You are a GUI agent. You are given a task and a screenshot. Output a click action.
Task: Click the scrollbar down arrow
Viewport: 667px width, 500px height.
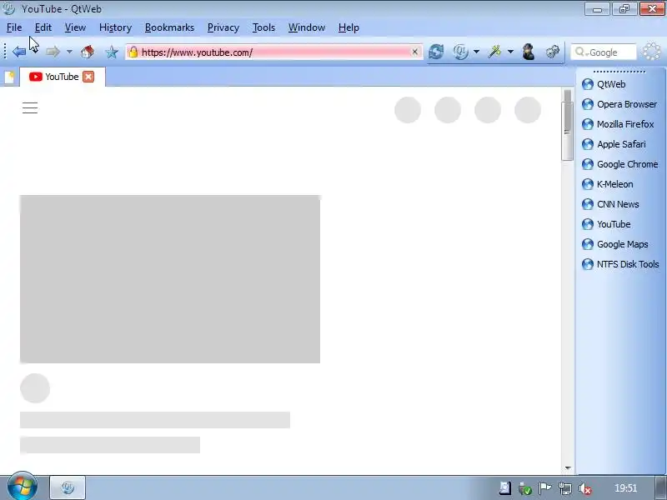pyautogui.click(x=568, y=467)
